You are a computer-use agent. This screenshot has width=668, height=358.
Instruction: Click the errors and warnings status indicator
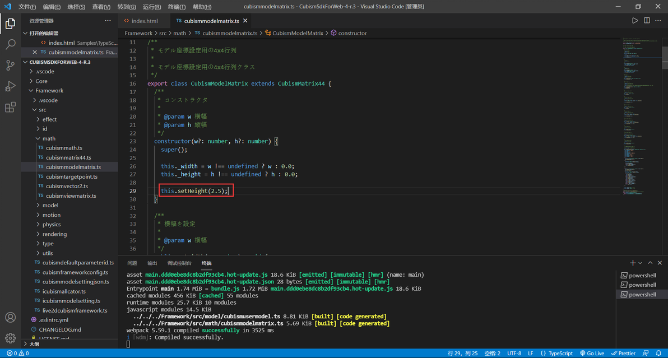point(17,354)
